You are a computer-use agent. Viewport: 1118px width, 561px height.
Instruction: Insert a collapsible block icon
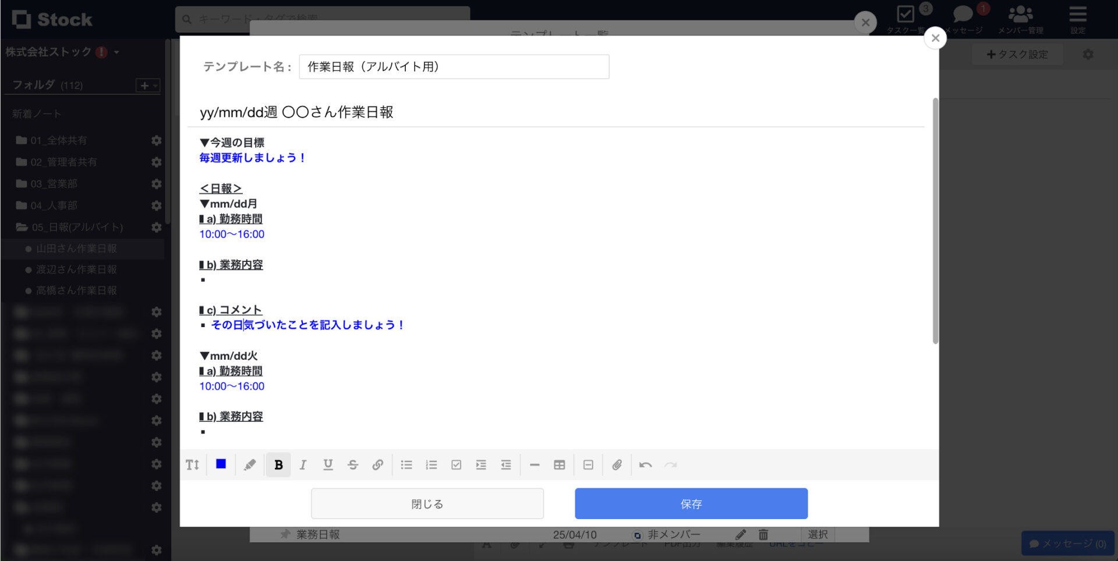point(588,465)
